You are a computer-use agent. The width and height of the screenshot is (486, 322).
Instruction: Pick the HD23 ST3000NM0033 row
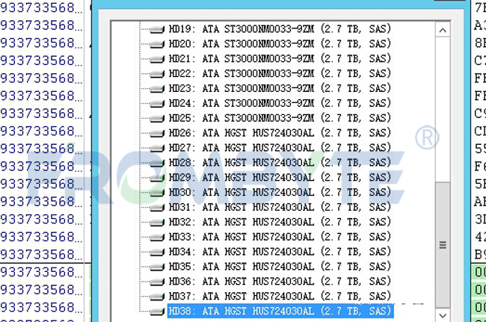280,88
